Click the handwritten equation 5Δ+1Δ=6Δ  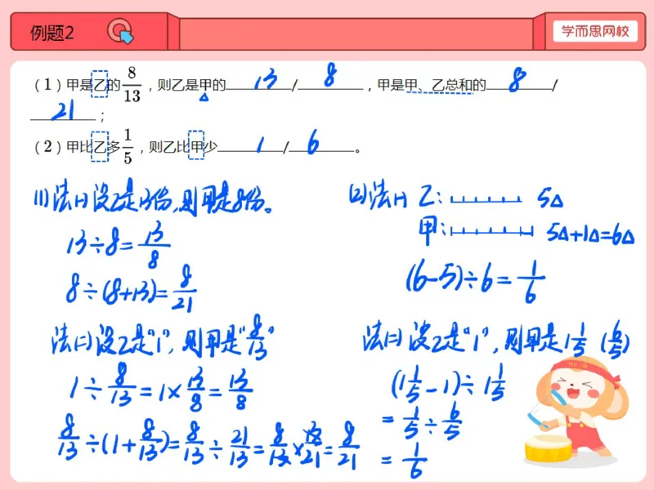[x=590, y=234]
